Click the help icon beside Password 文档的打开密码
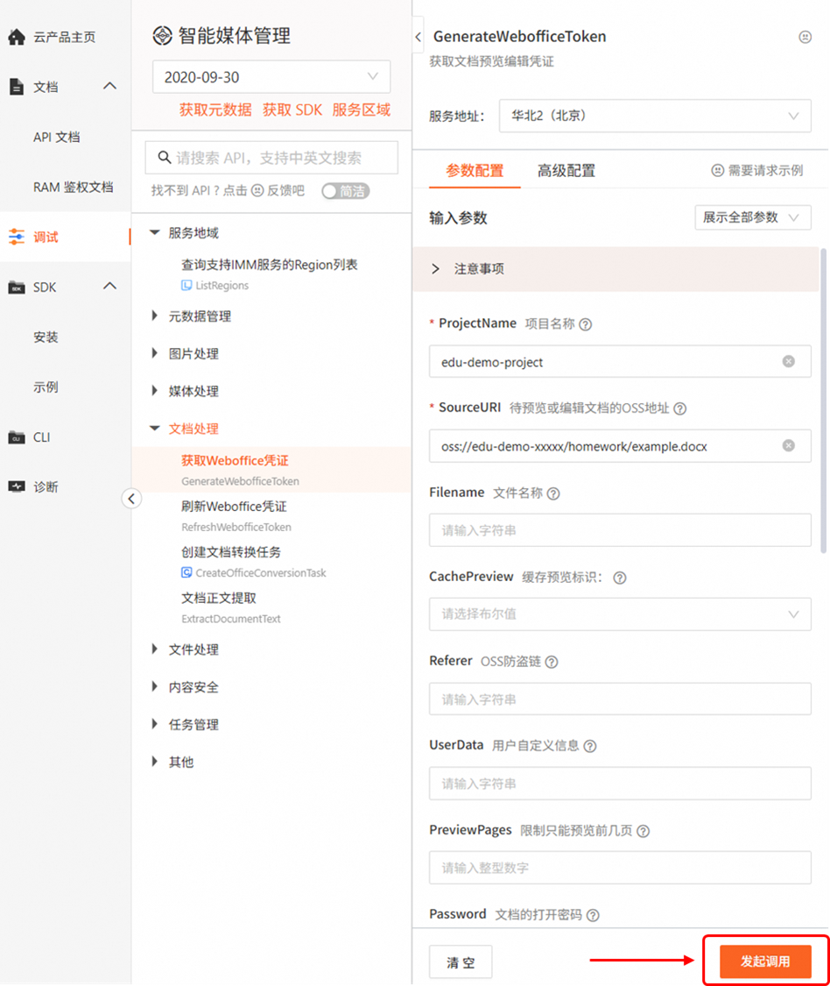The height and width of the screenshot is (986, 830). click(593, 916)
